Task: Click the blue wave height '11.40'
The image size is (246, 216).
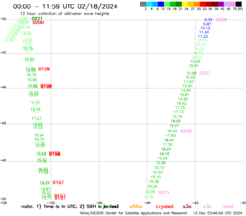Action: [204, 32]
